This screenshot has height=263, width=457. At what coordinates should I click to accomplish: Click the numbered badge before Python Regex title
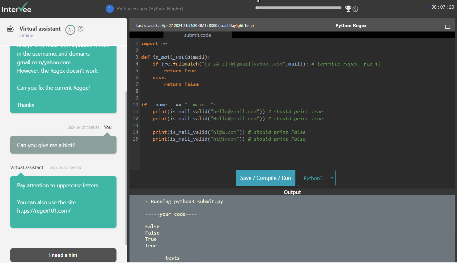(110, 9)
